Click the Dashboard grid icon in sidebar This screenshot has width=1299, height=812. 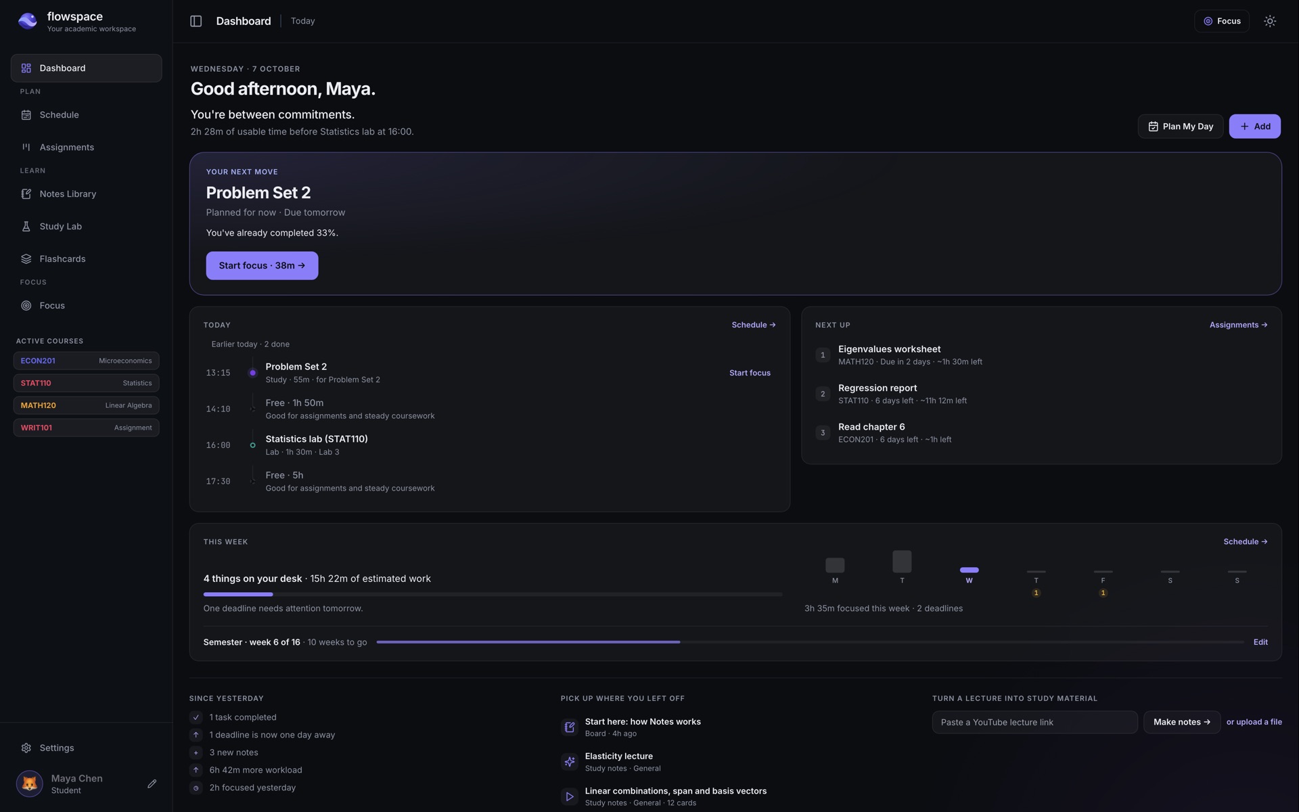coord(26,68)
